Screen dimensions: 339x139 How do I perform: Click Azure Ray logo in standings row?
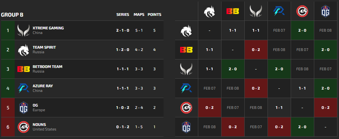coord(23,88)
